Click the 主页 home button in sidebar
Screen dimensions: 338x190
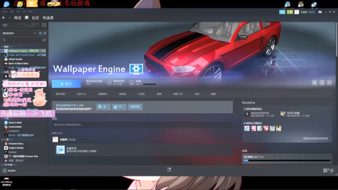point(5,25)
